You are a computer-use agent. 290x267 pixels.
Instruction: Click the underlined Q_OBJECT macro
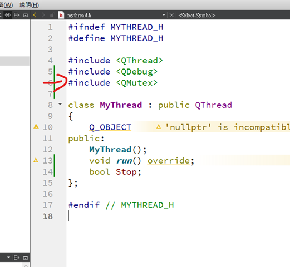pos(110,127)
